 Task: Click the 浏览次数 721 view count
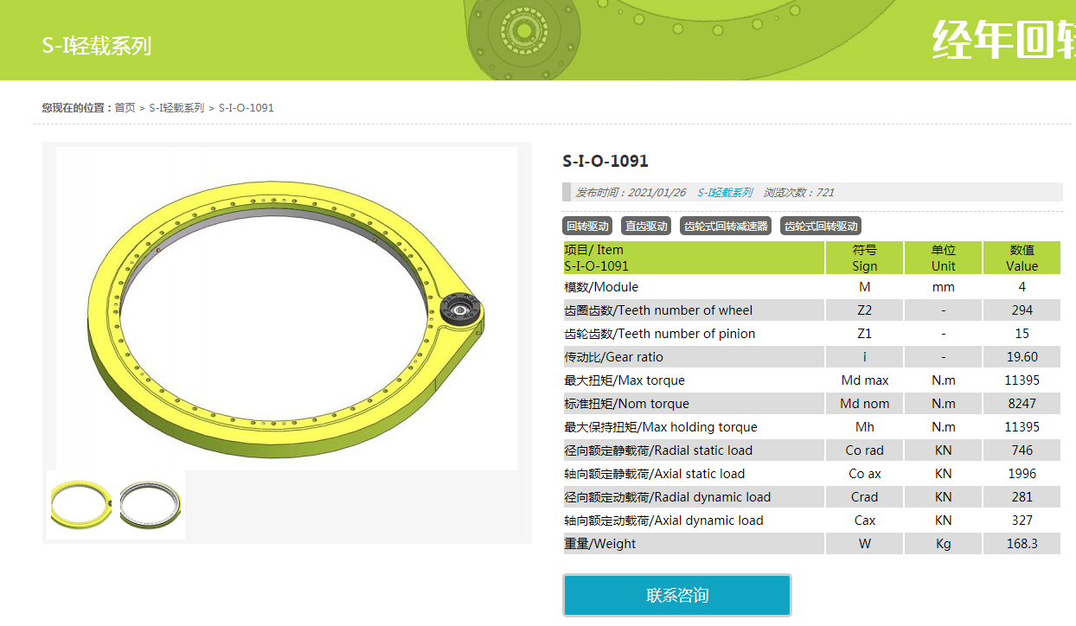tap(799, 193)
